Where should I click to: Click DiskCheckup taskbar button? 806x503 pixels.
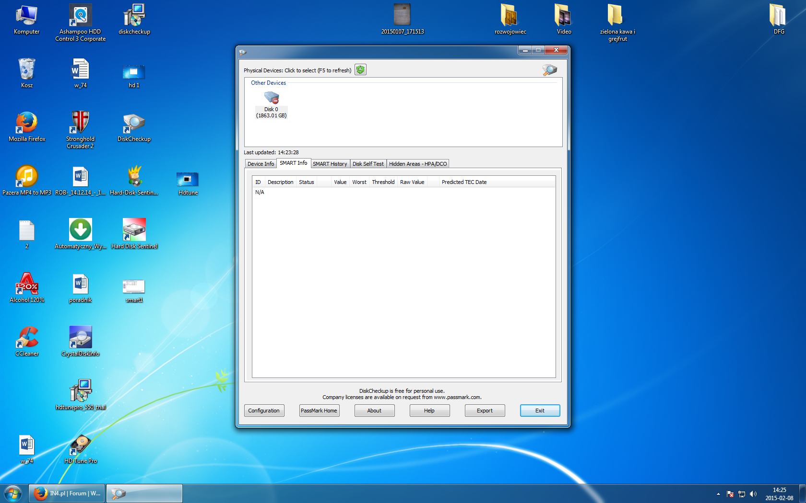[x=144, y=493]
